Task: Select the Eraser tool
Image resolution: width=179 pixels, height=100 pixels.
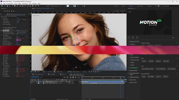Action: [x=33, y=6]
